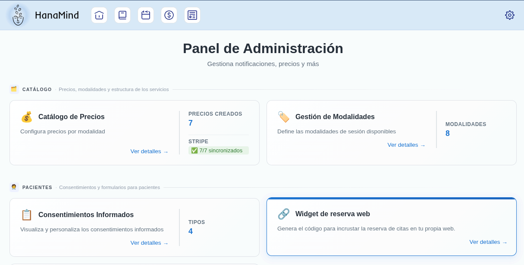
Task: Click the 7/7 sincronizados Stripe badge
Action: pyautogui.click(x=219, y=151)
